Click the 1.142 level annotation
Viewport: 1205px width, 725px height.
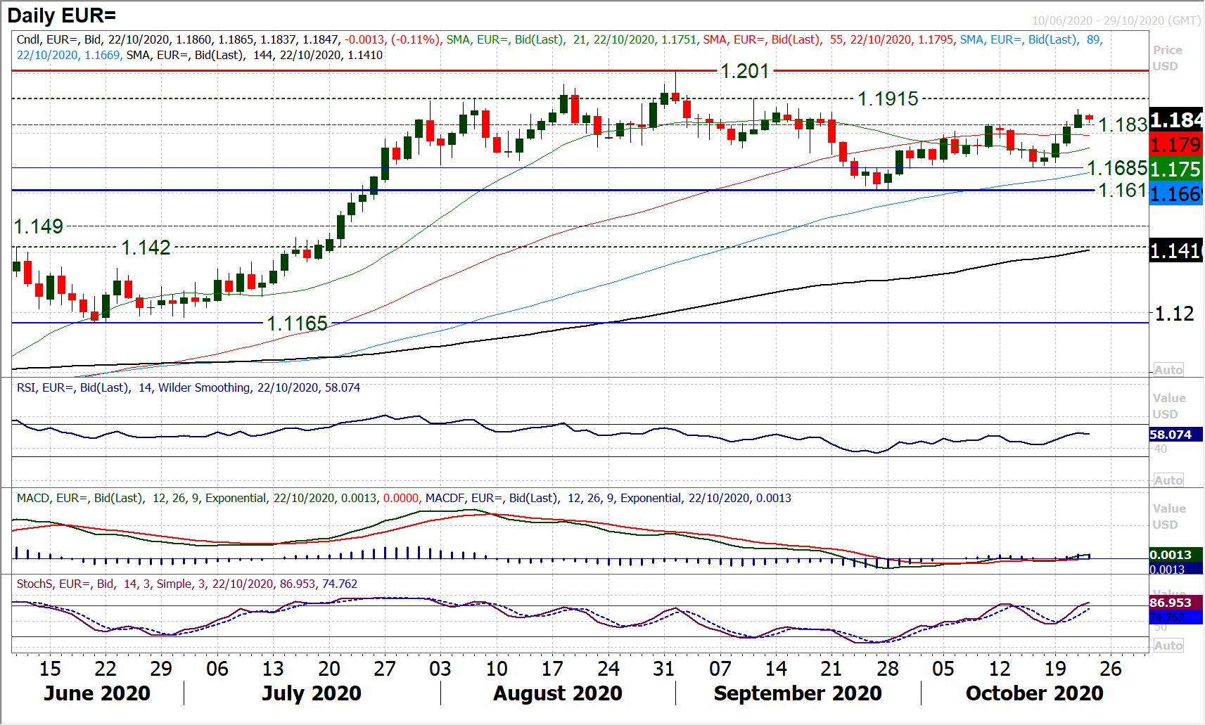click(146, 248)
